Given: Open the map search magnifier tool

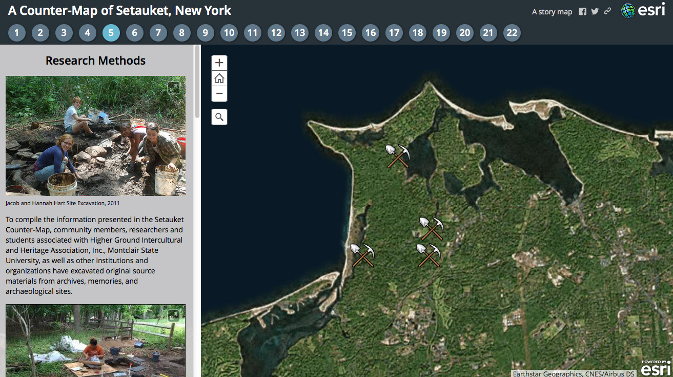Looking at the screenshot, I should [219, 116].
